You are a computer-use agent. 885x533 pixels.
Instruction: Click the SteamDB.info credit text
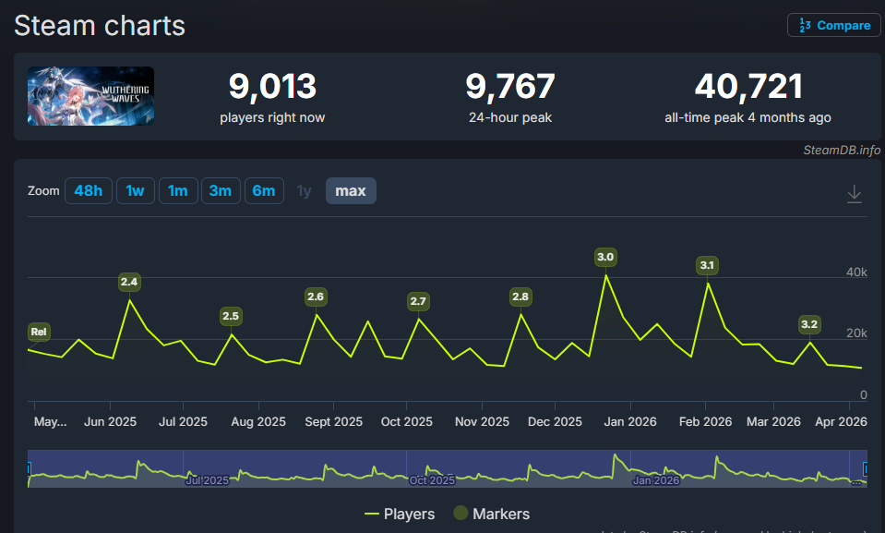pos(842,150)
